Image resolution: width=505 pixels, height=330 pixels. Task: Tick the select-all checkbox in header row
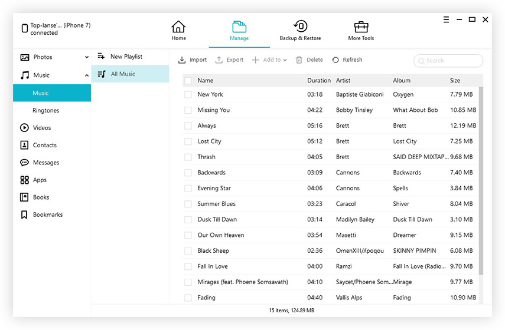[x=188, y=81]
